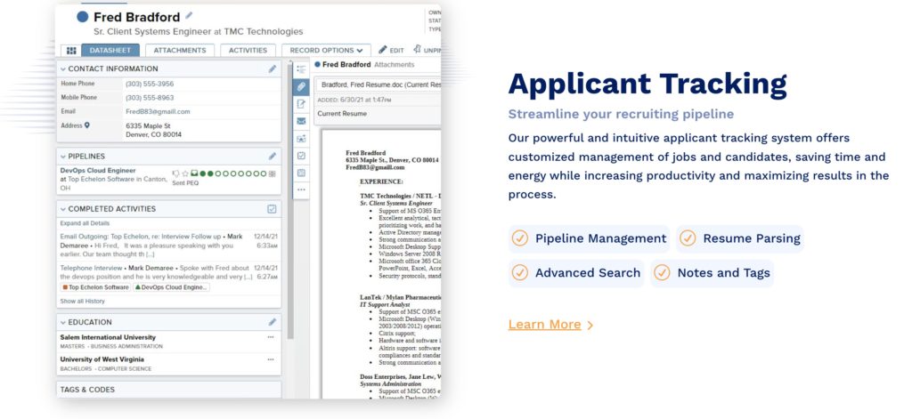
Task: Open the ACTIVITIES tab
Action: point(248,51)
